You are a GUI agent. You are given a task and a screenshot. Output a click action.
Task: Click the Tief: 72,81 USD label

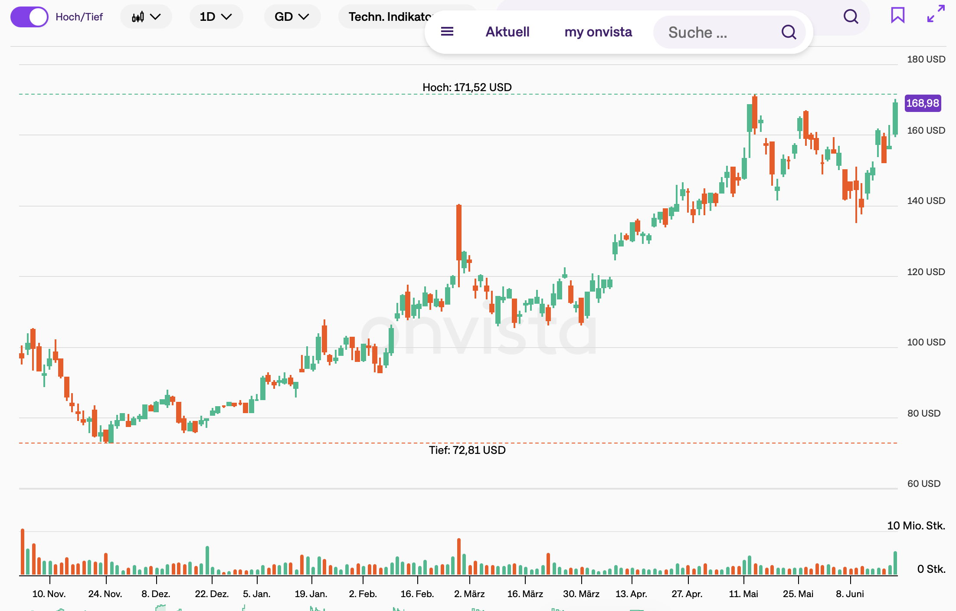tap(467, 450)
